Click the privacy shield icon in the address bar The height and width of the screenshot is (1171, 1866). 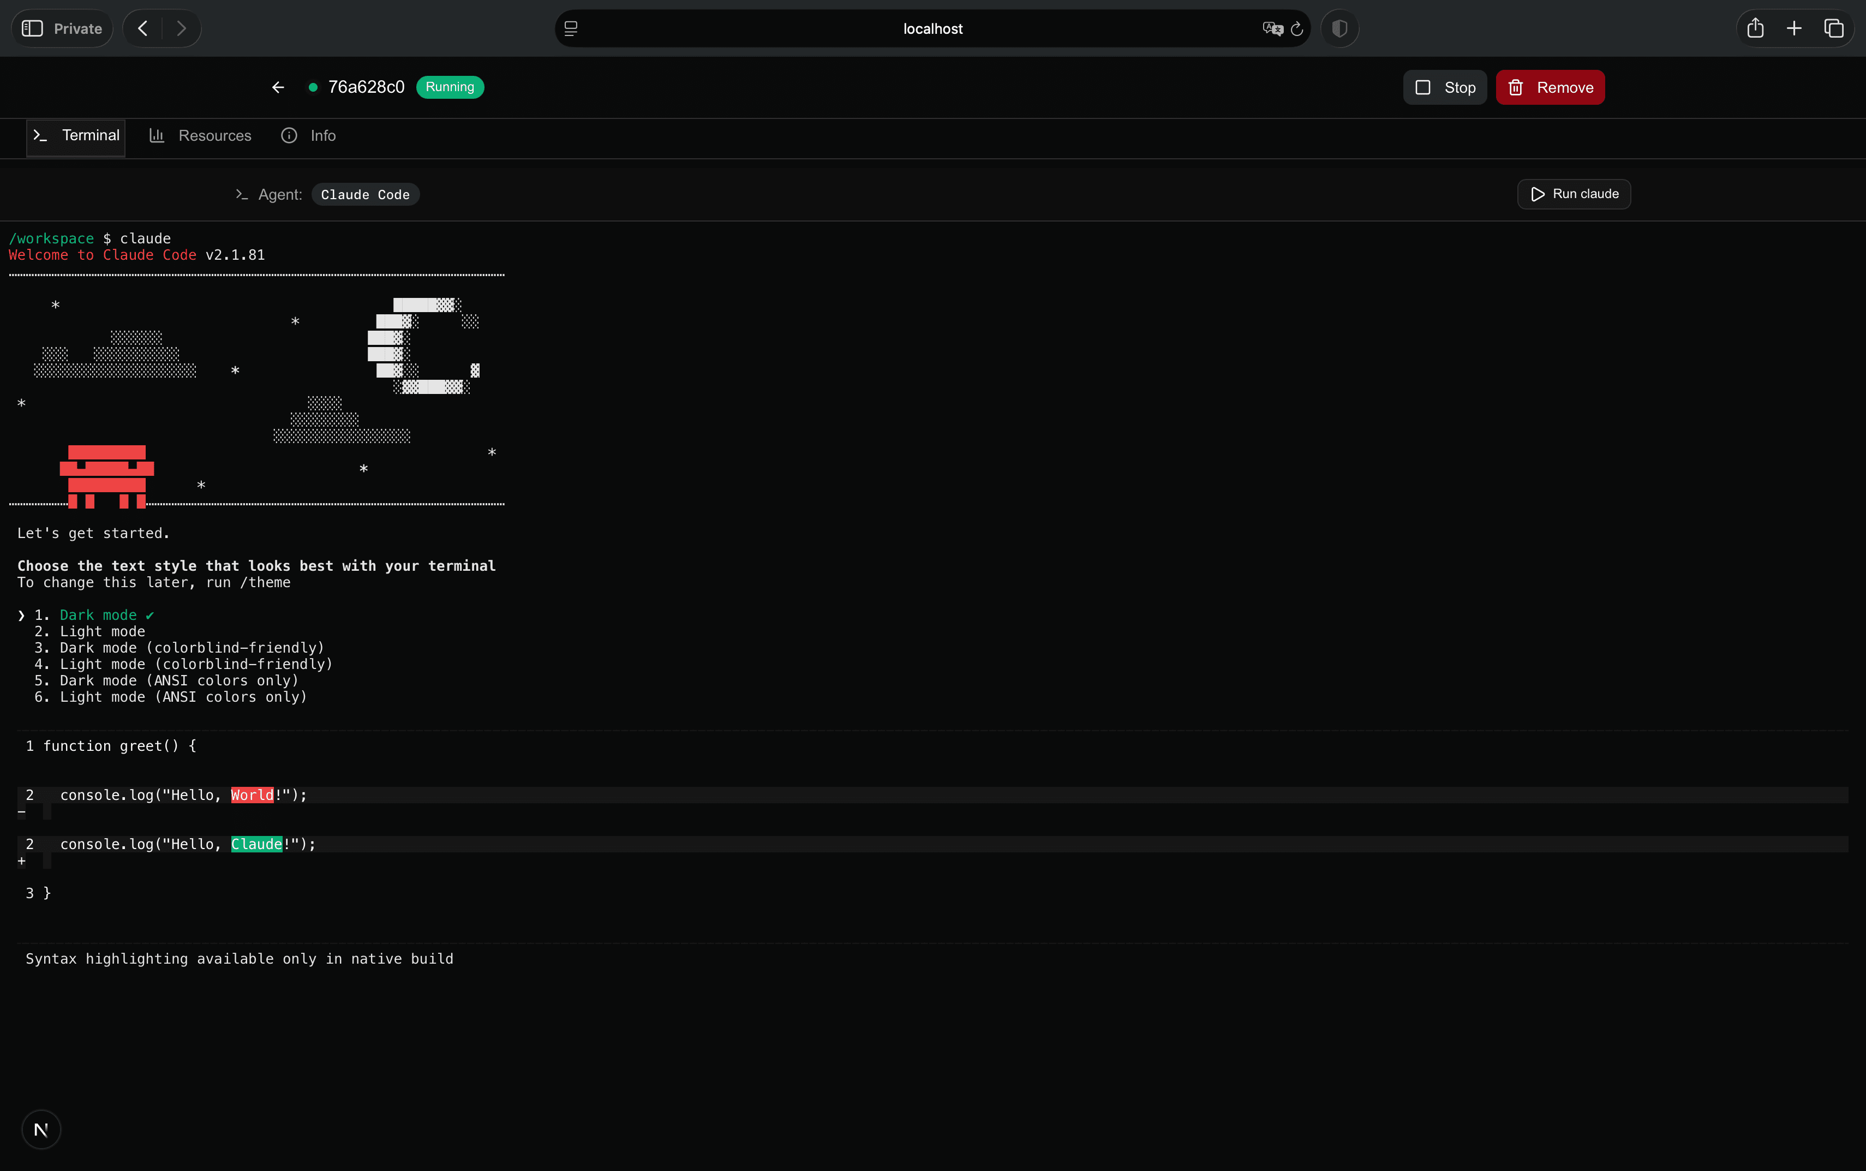point(1339,28)
